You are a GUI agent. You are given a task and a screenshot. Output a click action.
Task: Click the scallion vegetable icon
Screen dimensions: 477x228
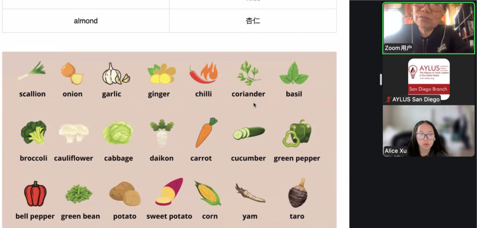(x=32, y=71)
